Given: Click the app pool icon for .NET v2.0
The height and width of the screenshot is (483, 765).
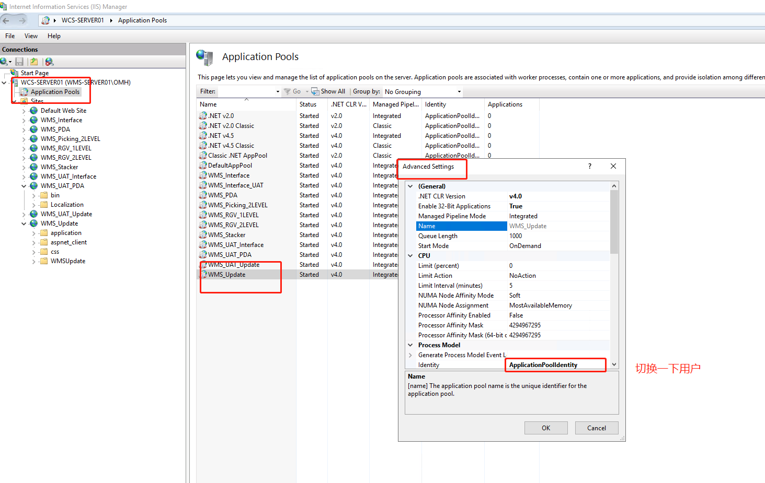Looking at the screenshot, I should pos(203,116).
